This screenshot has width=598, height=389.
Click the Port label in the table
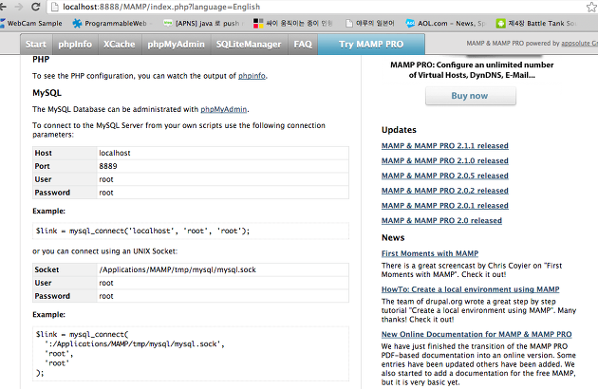click(42, 166)
